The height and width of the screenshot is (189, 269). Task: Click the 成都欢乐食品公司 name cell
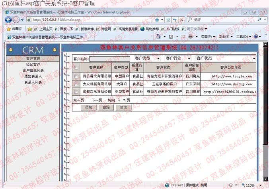coord(97,92)
